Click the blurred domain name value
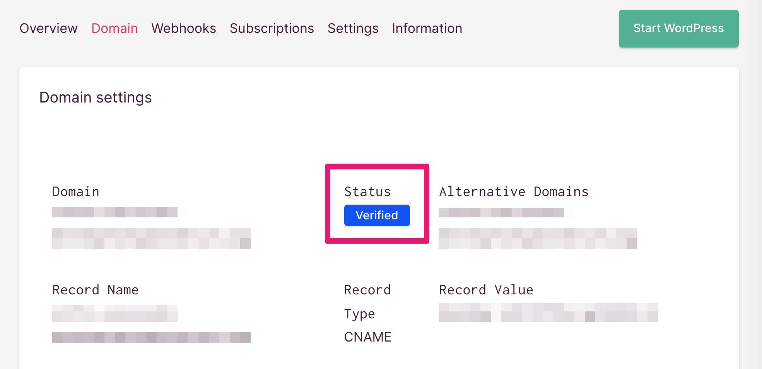Screen dimensions: 762x369 [151, 228]
